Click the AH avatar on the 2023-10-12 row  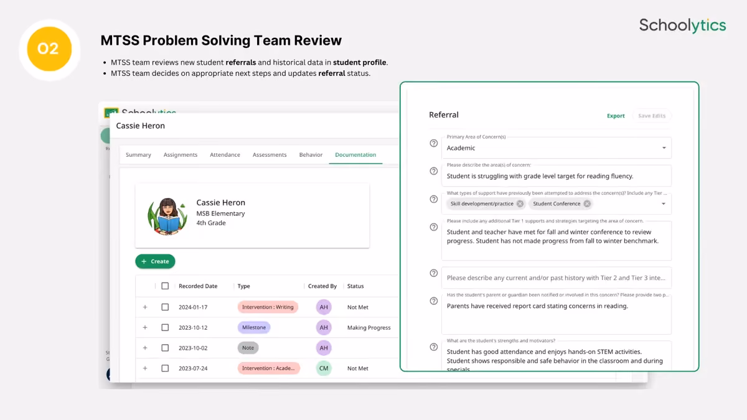coord(324,327)
